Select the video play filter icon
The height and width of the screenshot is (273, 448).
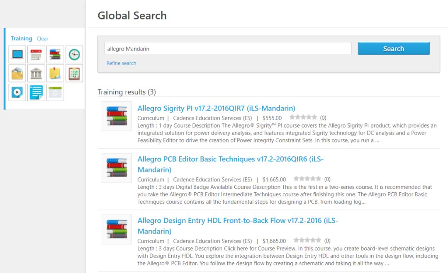(17, 92)
